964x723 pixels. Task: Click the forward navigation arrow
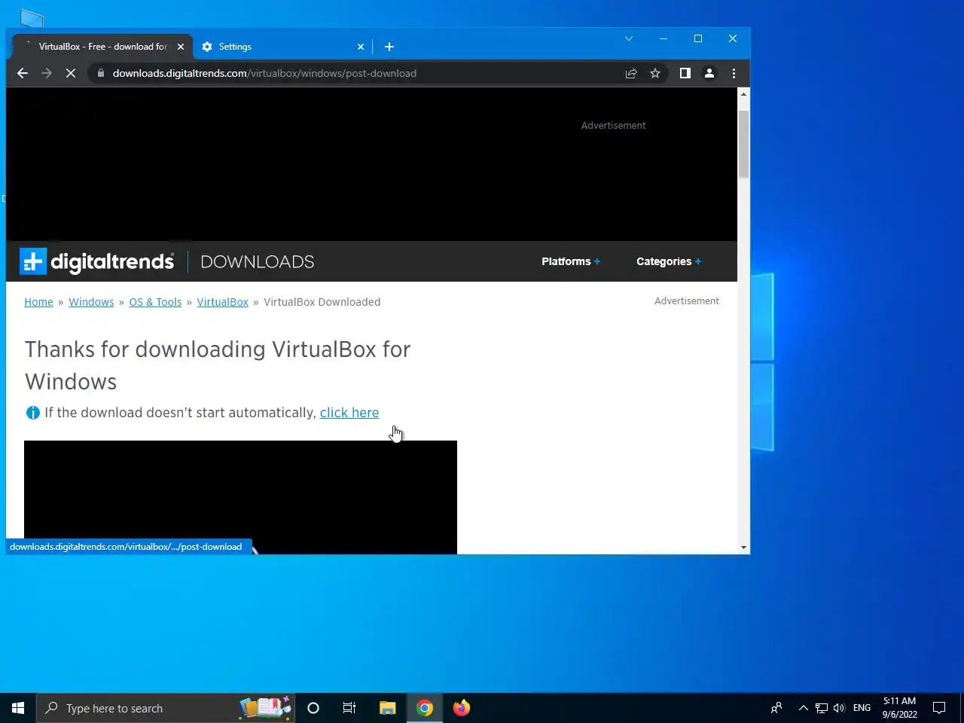47,73
